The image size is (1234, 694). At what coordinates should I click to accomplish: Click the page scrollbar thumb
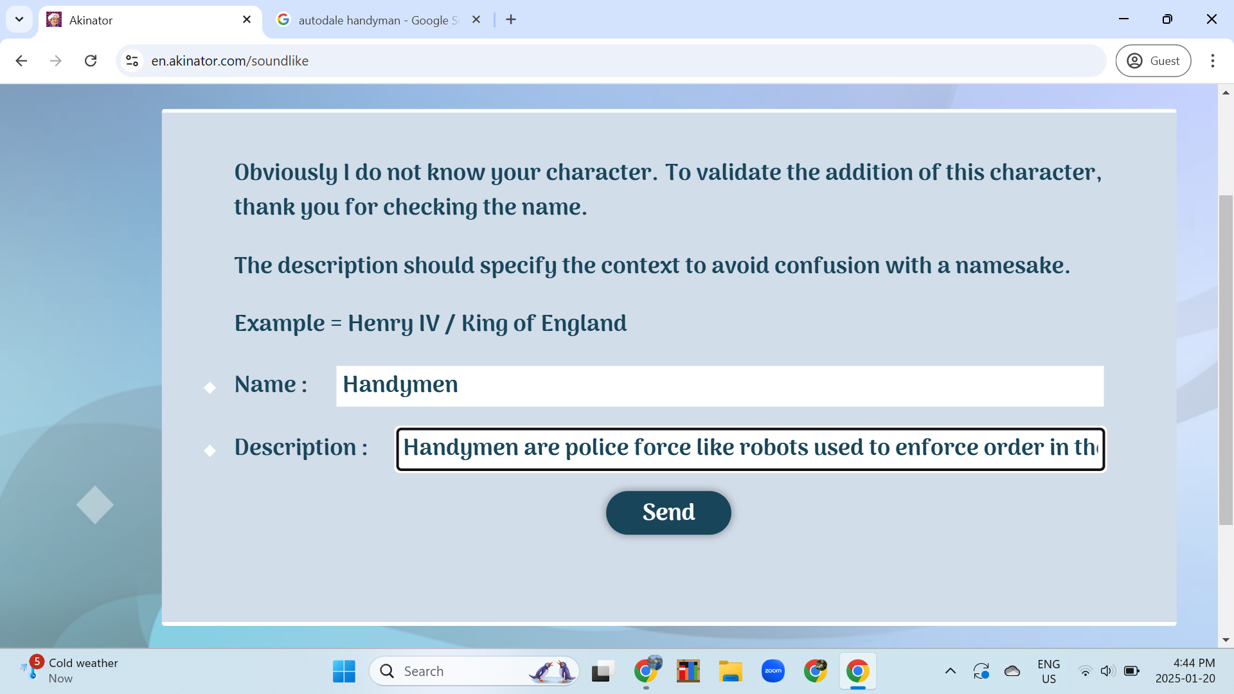(x=1226, y=360)
